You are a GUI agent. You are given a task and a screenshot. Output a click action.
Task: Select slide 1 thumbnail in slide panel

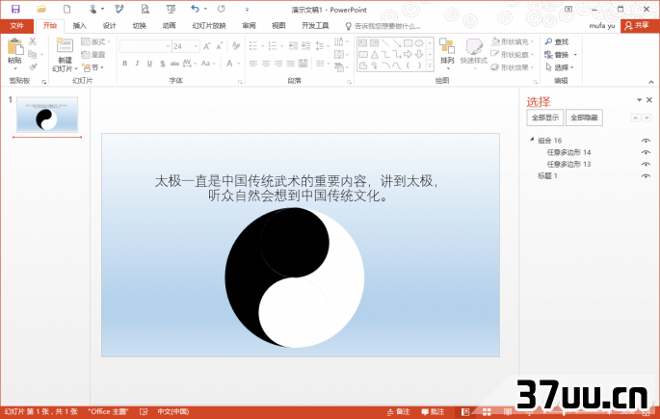pos(47,115)
